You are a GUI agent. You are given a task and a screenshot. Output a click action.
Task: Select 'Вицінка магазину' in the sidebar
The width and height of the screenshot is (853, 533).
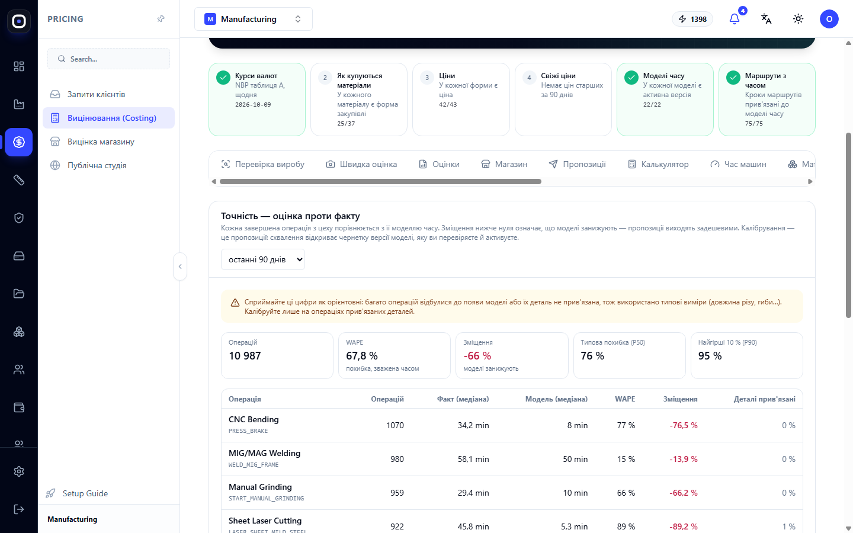(x=108, y=142)
